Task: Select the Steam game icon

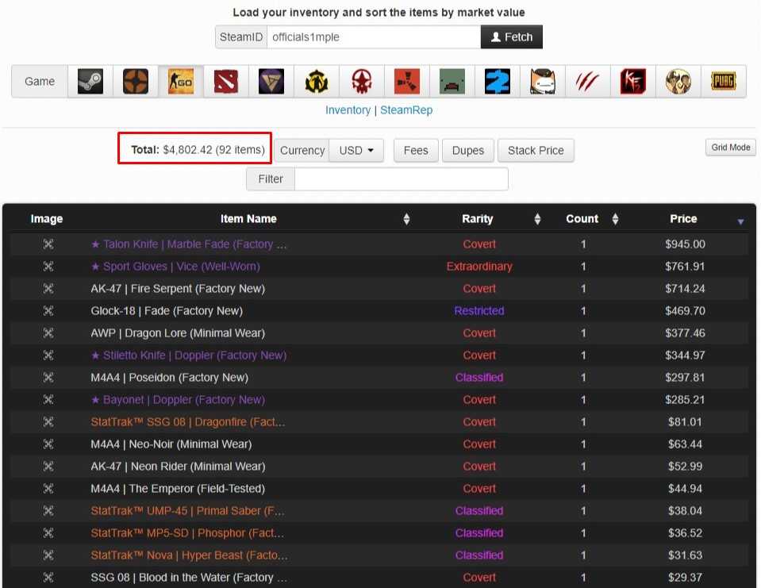Action: 90,81
